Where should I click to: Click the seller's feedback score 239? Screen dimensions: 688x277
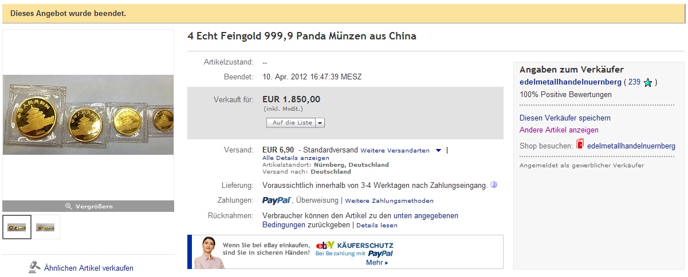634,82
